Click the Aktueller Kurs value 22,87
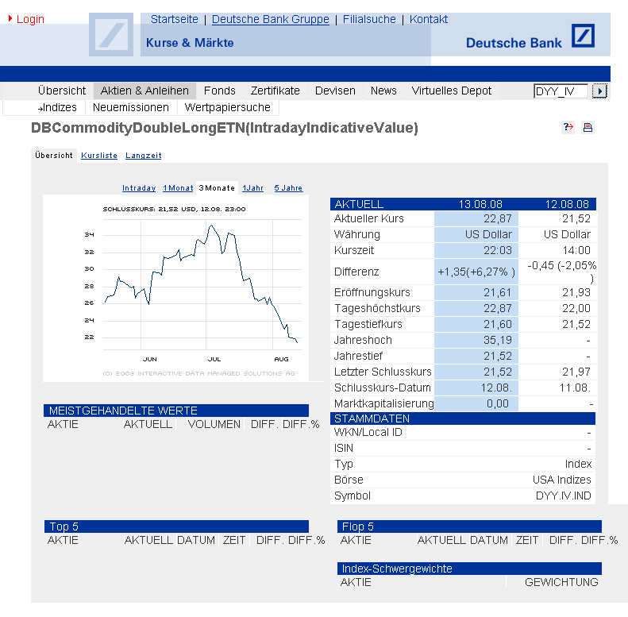This screenshot has width=628, height=617. (498, 218)
